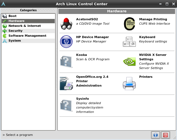Image resolution: width=177 pixels, height=140 pixels.
Task: Click NVIDIA X Server Settings title
Action: (153, 57)
